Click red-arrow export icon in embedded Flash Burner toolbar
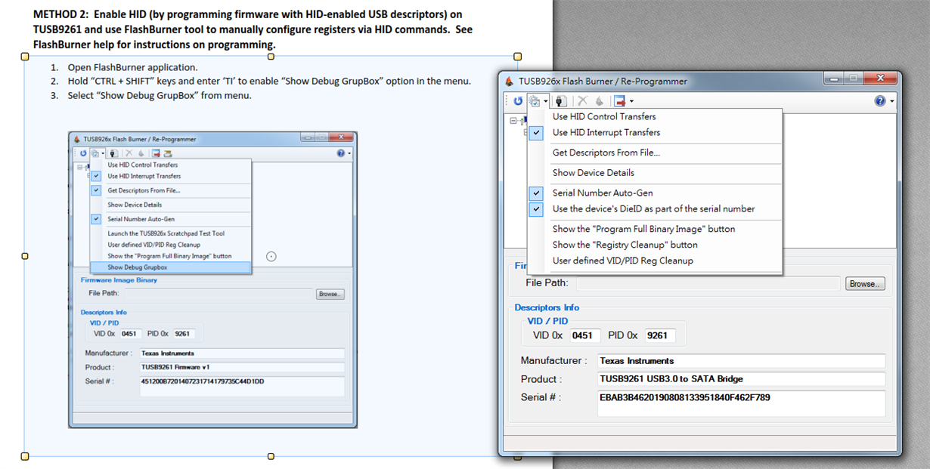 [x=156, y=153]
